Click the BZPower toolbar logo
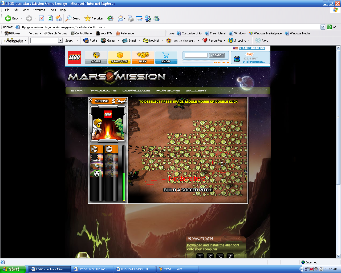The width and height of the screenshot is (341, 273). pos(13,33)
